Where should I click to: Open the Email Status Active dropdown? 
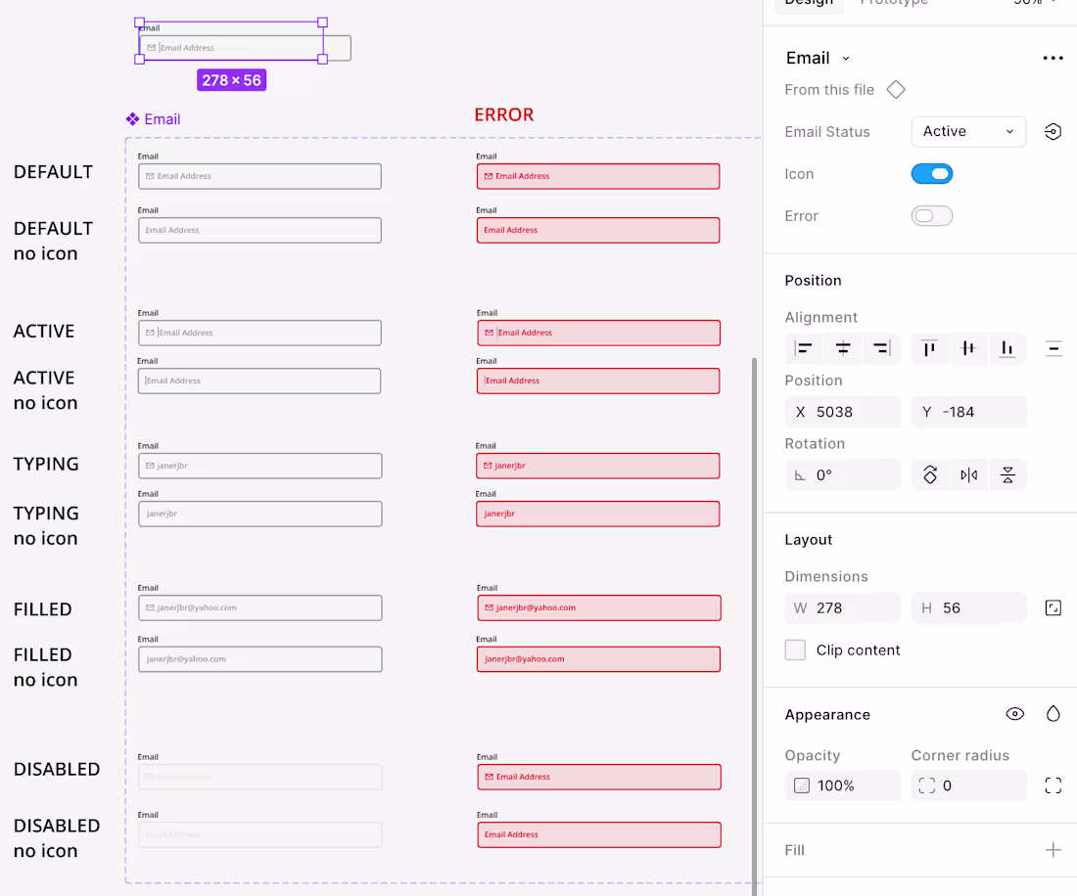pyautogui.click(x=968, y=132)
